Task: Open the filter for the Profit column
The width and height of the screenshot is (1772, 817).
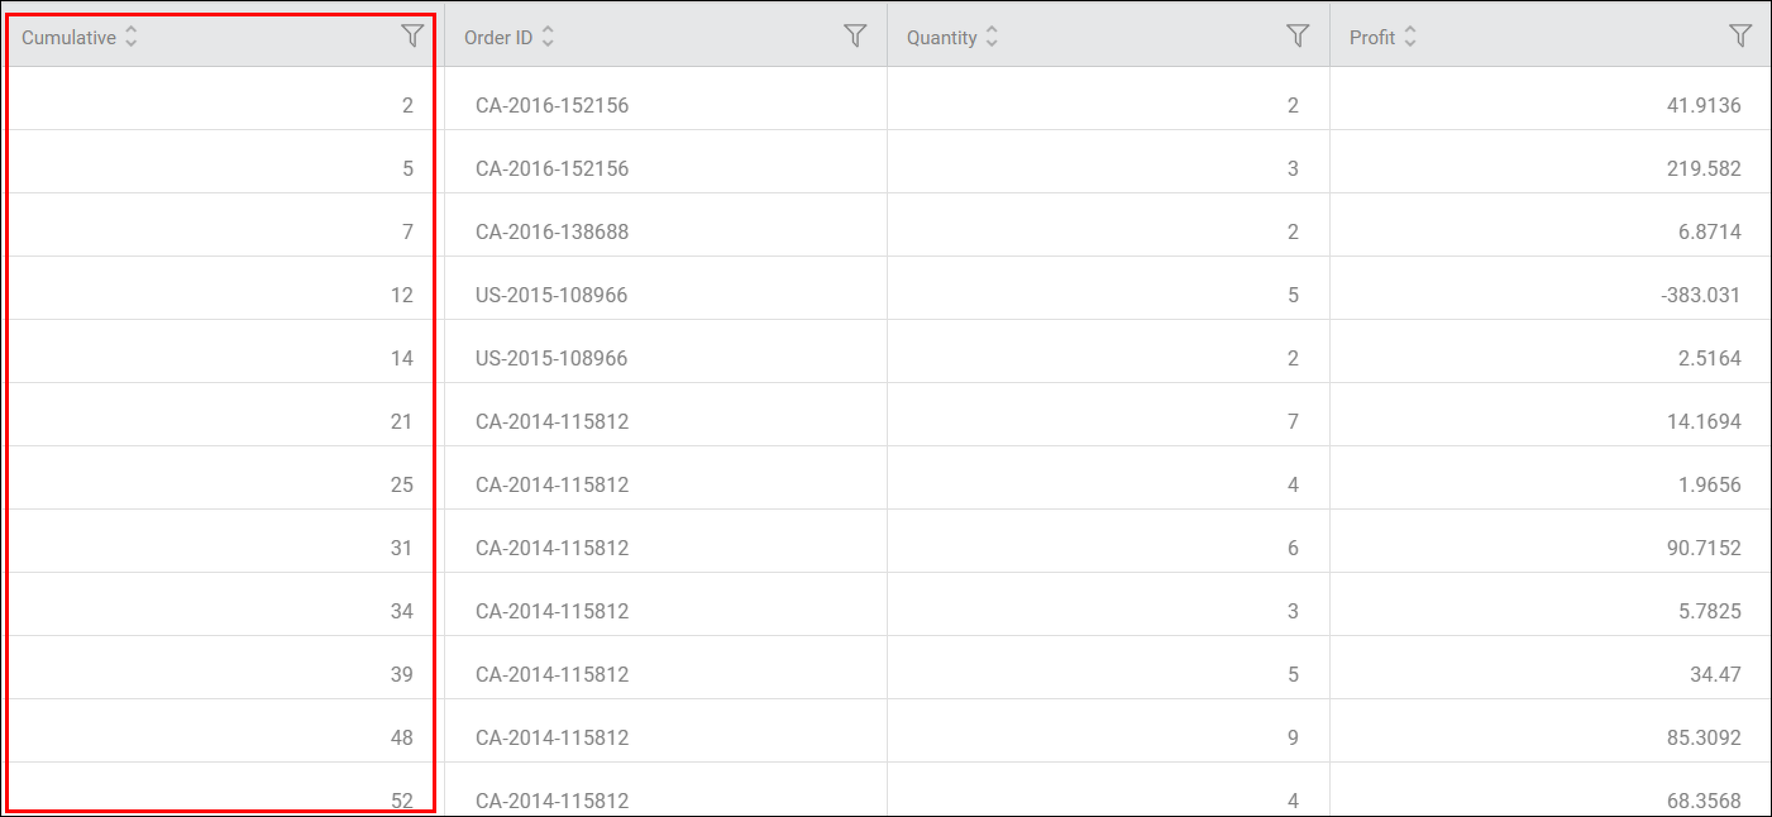Action: [x=1740, y=36]
